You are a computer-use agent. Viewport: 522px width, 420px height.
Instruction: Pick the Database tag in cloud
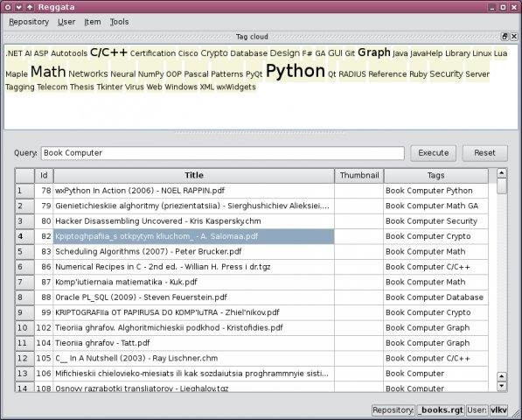tap(248, 53)
